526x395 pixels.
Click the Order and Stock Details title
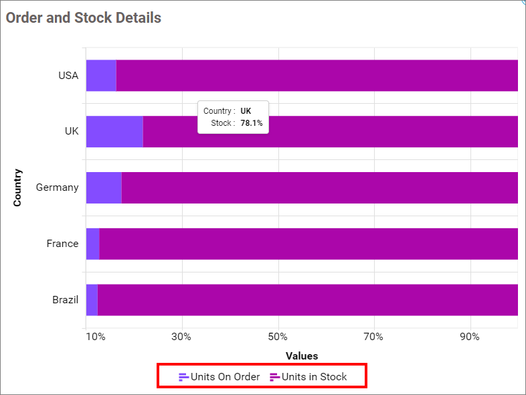point(84,18)
